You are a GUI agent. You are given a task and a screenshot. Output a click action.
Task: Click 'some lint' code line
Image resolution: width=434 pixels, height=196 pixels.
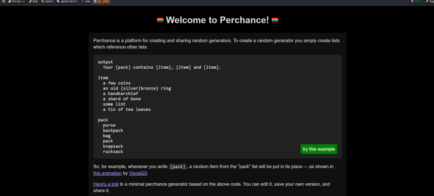point(114,104)
